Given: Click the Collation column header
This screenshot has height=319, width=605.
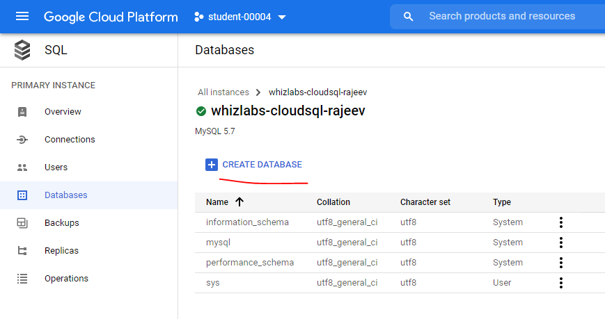Looking at the screenshot, I should (x=333, y=202).
